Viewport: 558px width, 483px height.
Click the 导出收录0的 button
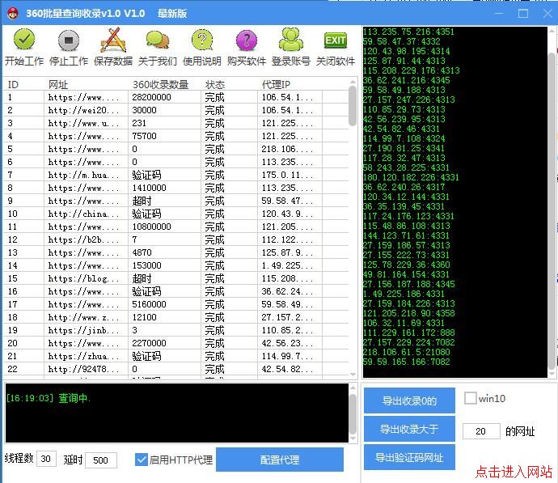click(x=409, y=400)
